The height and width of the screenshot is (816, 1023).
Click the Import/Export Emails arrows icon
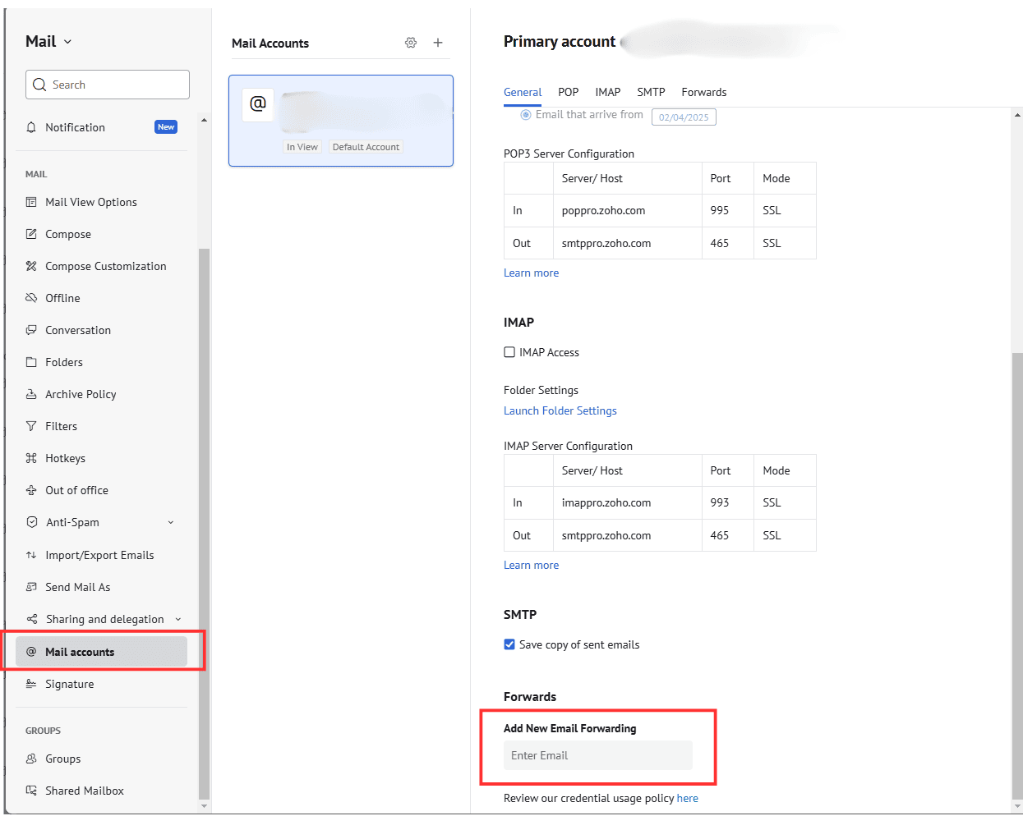click(31, 555)
